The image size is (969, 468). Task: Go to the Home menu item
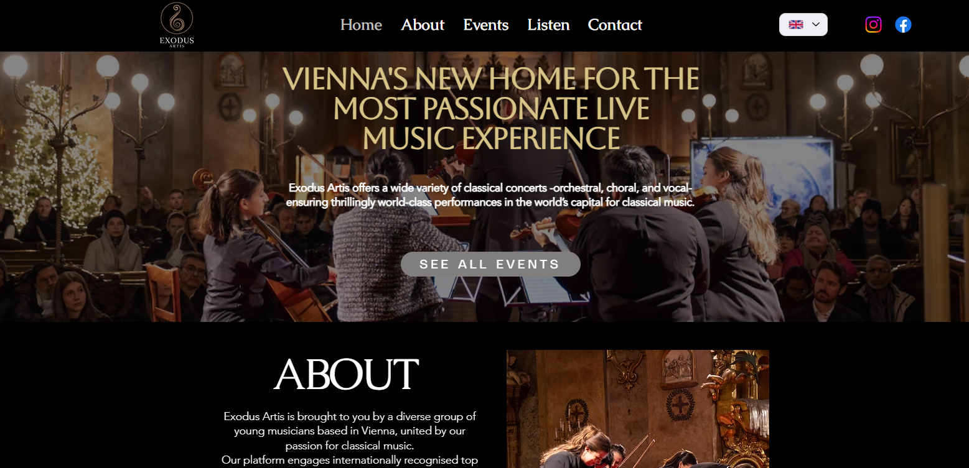(361, 25)
